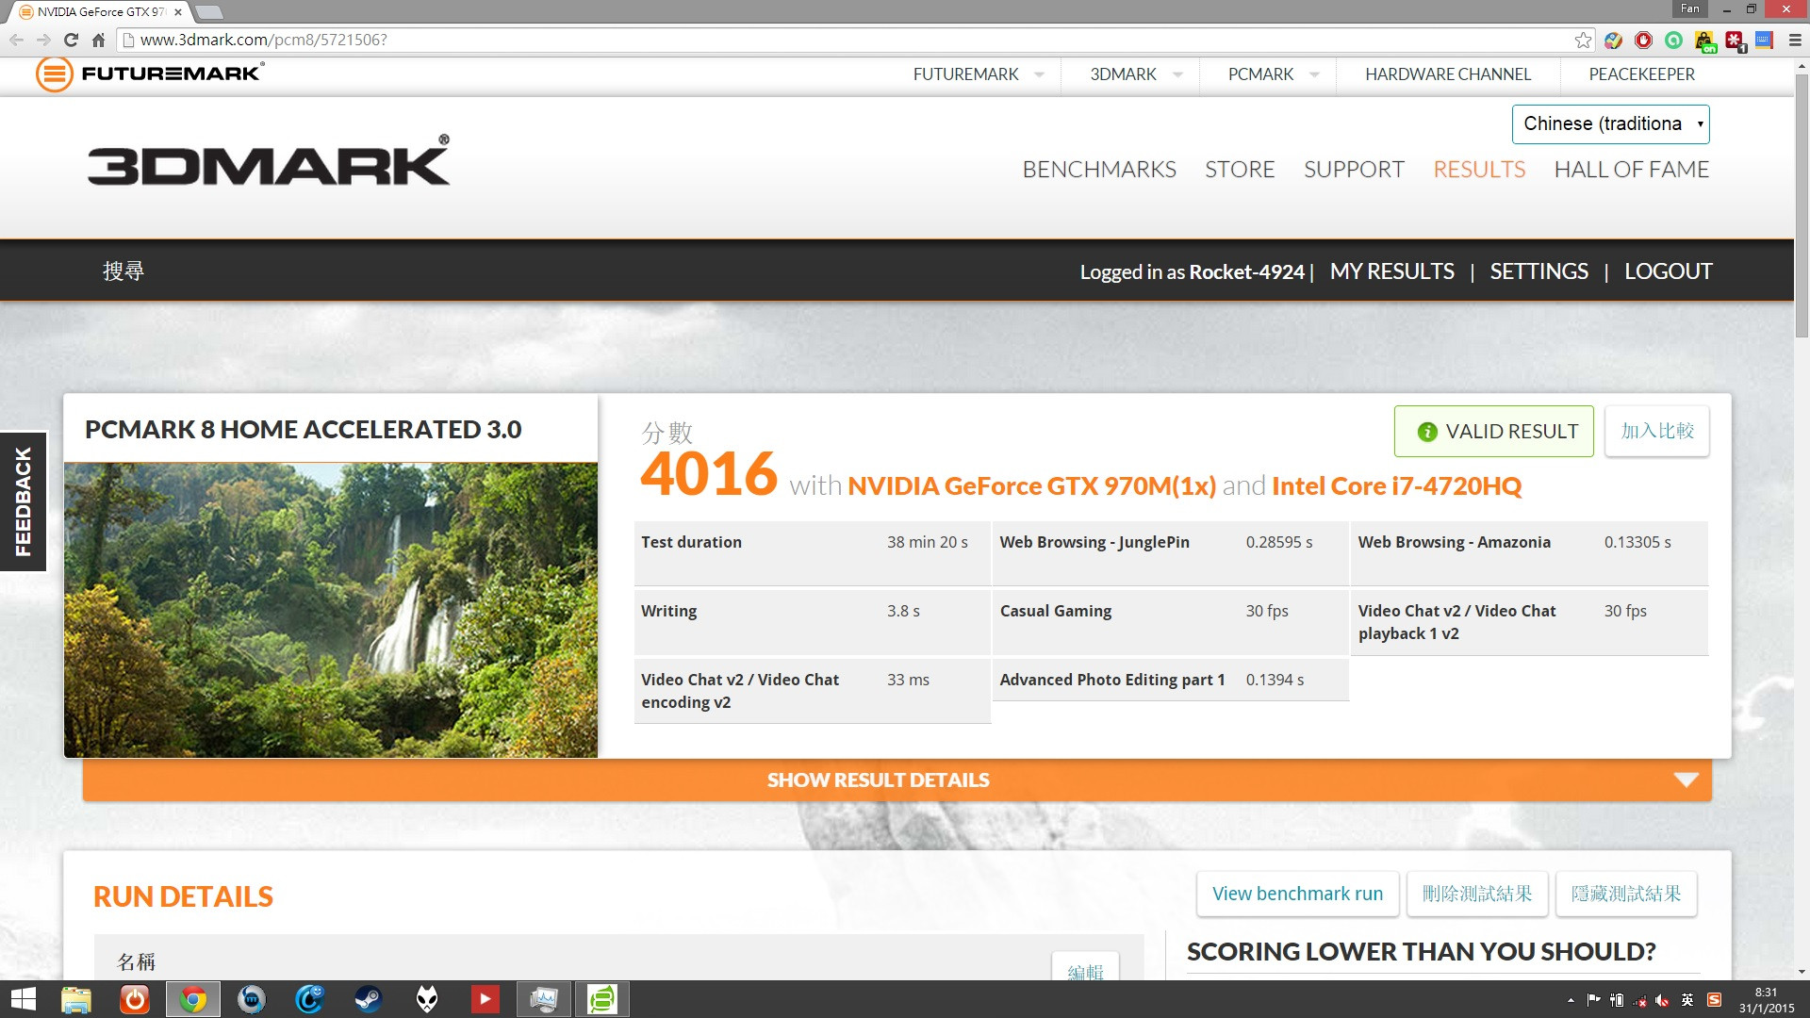Image resolution: width=1810 pixels, height=1018 pixels.
Task: Click the Action Center flag tray icon
Action: (x=1593, y=1000)
